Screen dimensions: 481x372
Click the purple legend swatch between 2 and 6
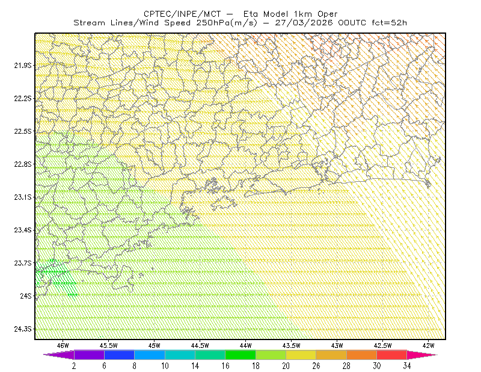click(89, 355)
